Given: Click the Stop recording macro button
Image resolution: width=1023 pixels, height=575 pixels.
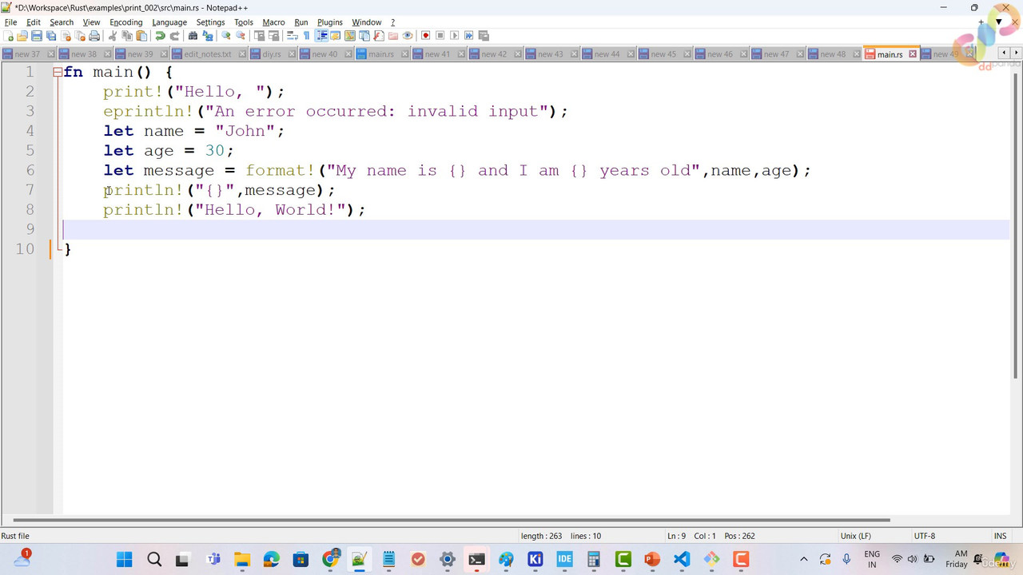Looking at the screenshot, I should point(440,35).
